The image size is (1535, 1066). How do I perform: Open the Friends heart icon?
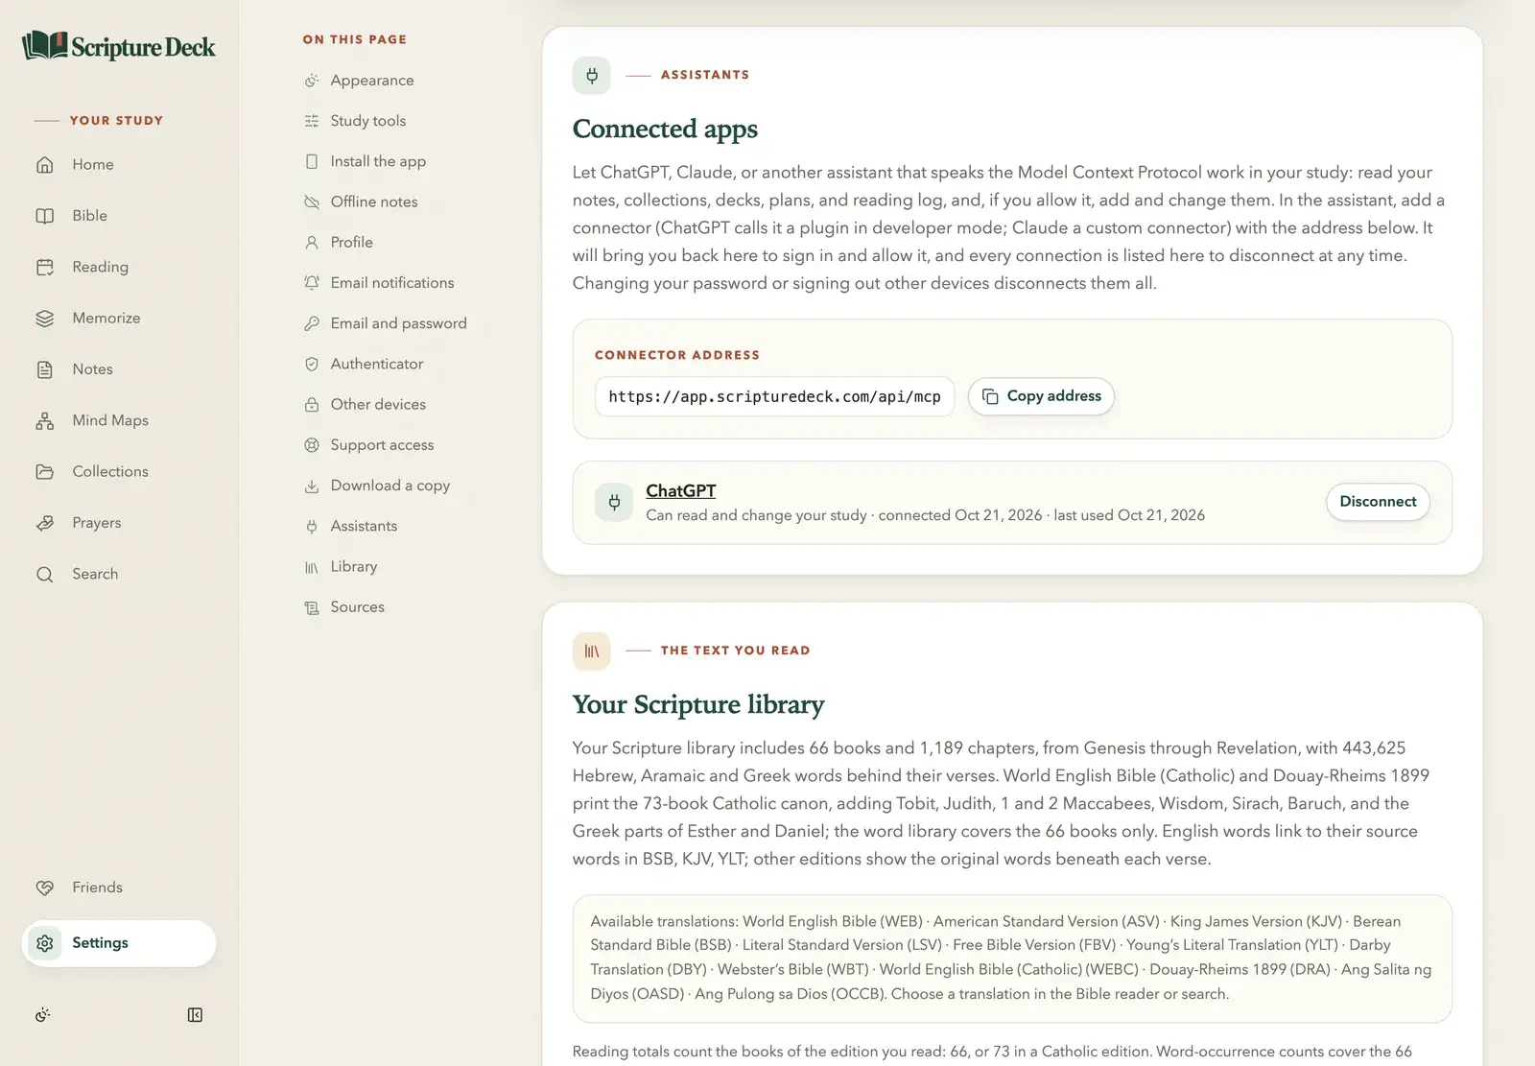click(x=45, y=888)
